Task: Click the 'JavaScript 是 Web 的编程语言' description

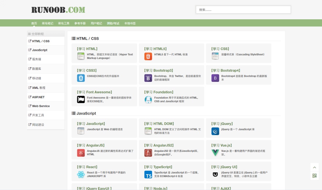Action: click(x=105, y=129)
